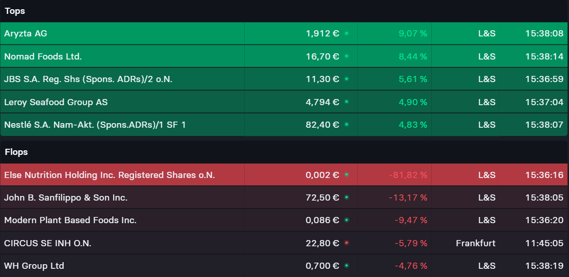Click the status dot beside Else Nutrition price

[346, 175]
